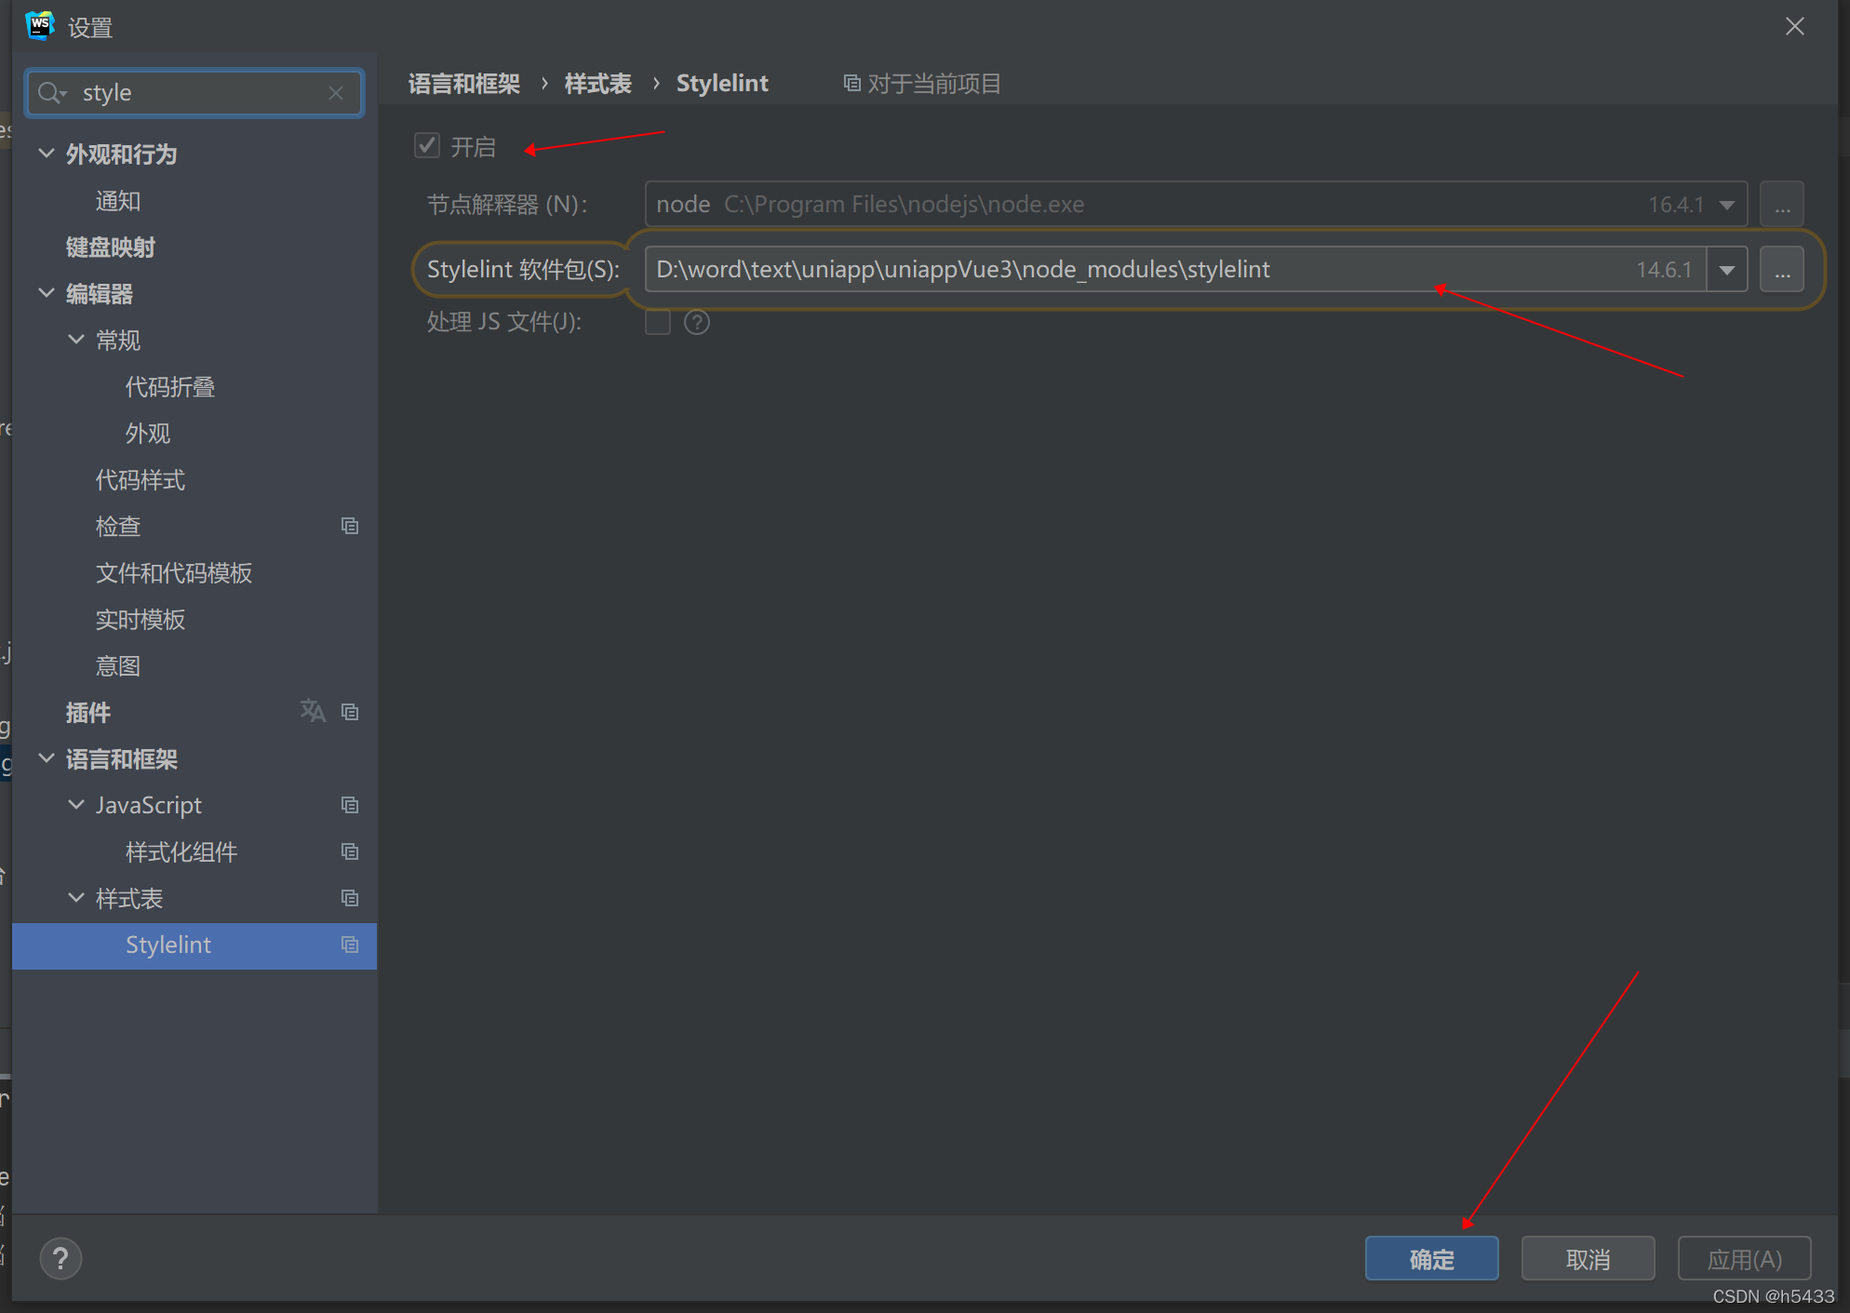Click the project-level icon on the Stylelint row
Image resolution: width=1850 pixels, height=1313 pixels.
(x=350, y=945)
